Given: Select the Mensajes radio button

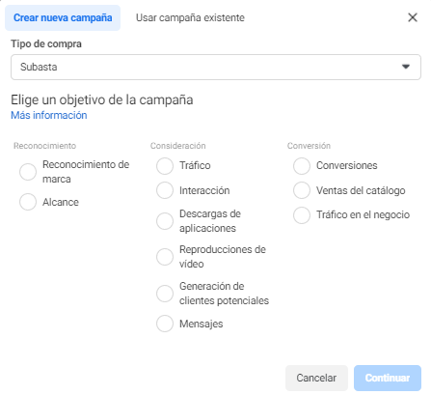Looking at the screenshot, I should 165,324.
